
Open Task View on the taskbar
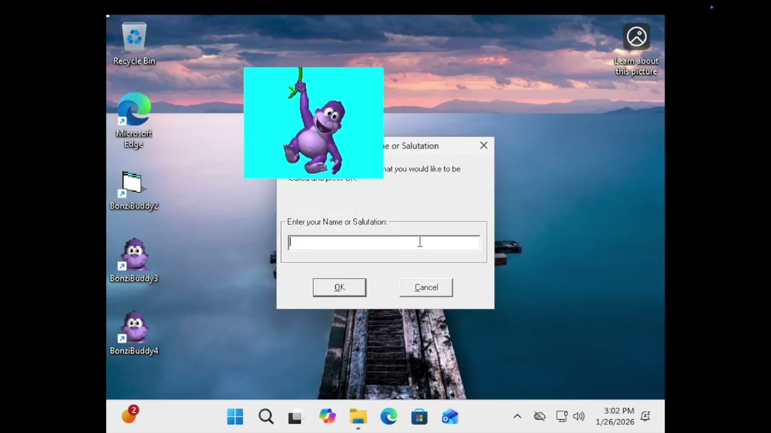click(295, 417)
